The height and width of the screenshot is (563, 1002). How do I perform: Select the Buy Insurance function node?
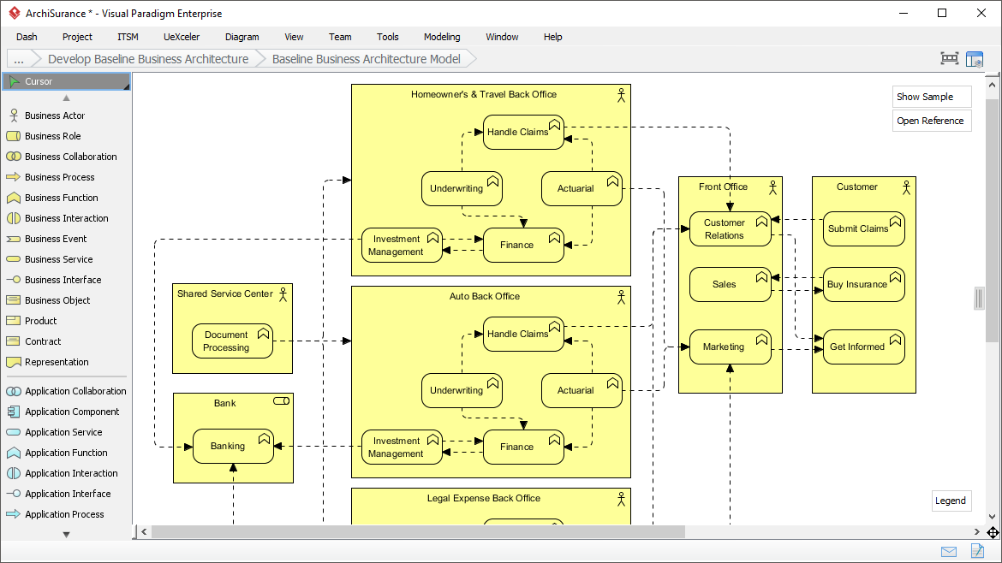pos(864,285)
